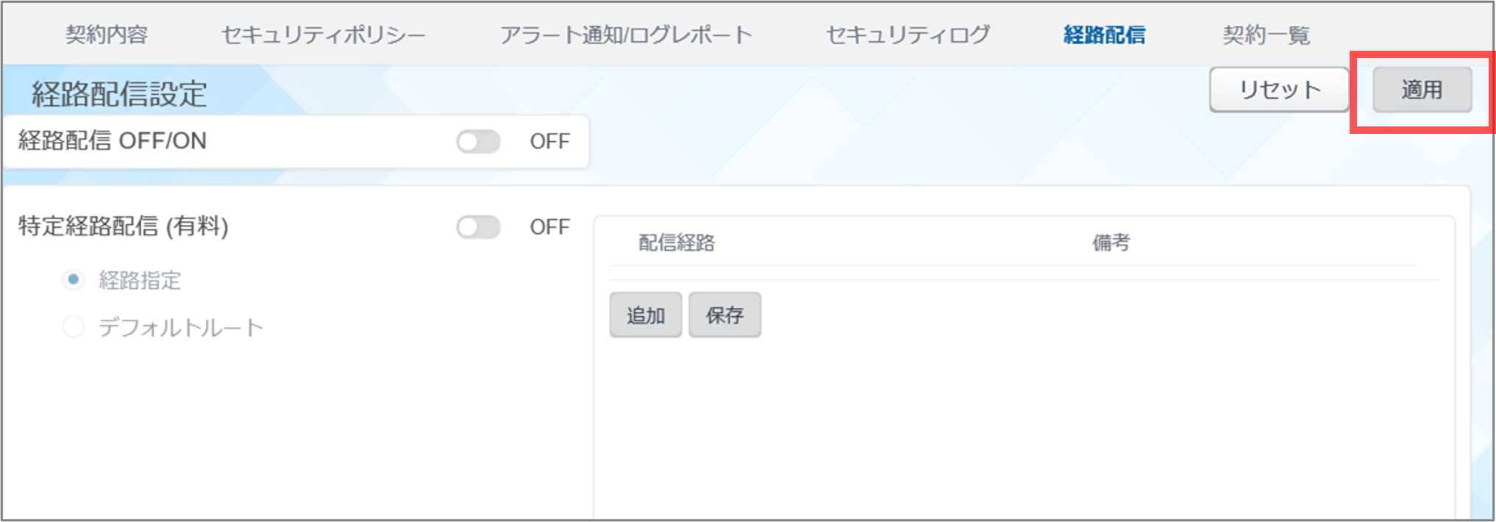Enable the 経路配信 OFF/ON toggle switch
Image resolution: width=1496 pixels, height=522 pixels.
[478, 141]
